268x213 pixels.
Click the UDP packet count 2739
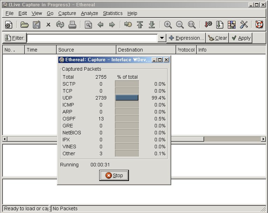pos(101,98)
